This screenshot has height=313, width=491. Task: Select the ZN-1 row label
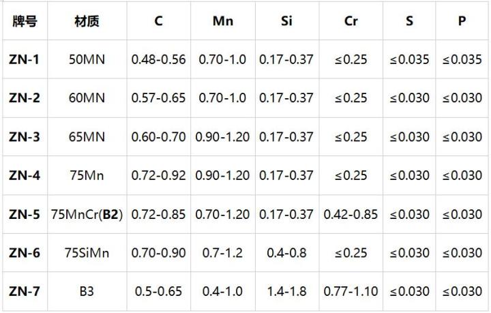(25, 59)
